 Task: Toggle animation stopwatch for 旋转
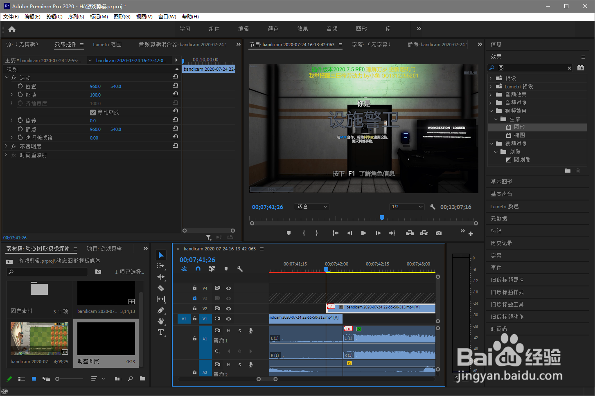(x=20, y=120)
